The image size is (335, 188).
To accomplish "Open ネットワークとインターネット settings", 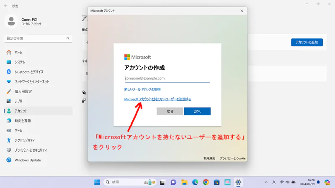I will pyautogui.click(x=38, y=81).
